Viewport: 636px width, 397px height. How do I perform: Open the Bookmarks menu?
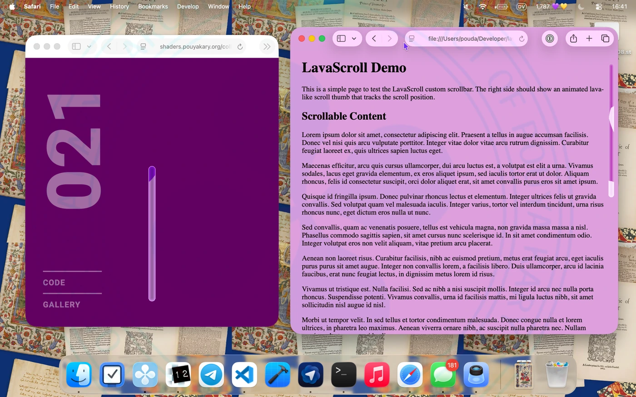(153, 6)
